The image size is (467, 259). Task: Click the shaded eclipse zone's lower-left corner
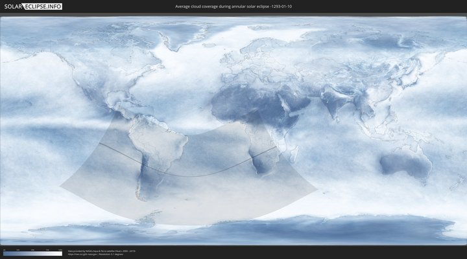[61, 186]
